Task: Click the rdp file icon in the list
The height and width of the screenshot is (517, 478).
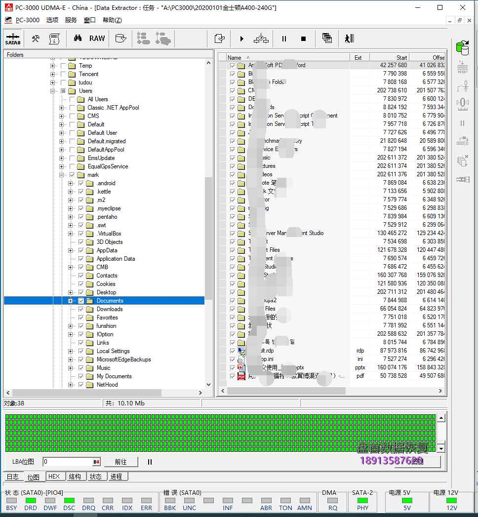Action: pos(241,351)
